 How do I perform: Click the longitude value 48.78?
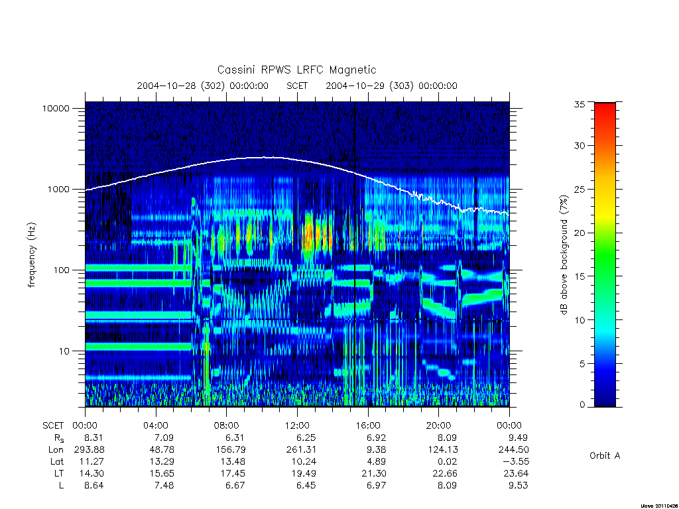pos(162,450)
